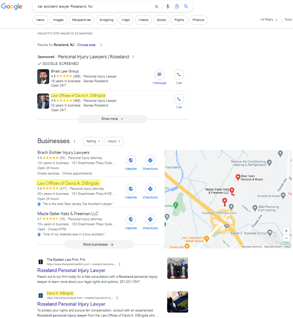
Task: Open Brach Eichler Injury Lawyers business listing
Action: click(63, 152)
